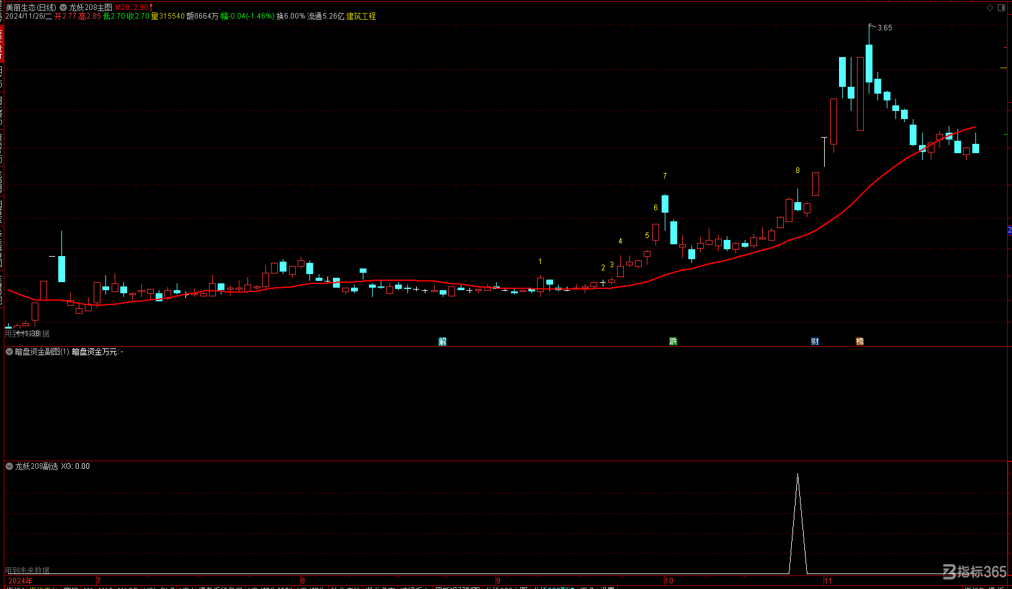
Task: Click the 收2.70 close price value
Action: click(138, 16)
